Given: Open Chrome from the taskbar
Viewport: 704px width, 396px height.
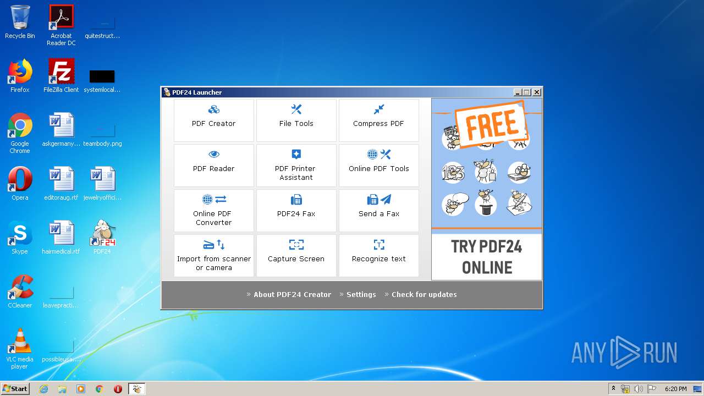Looking at the screenshot, I should (x=99, y=389).
